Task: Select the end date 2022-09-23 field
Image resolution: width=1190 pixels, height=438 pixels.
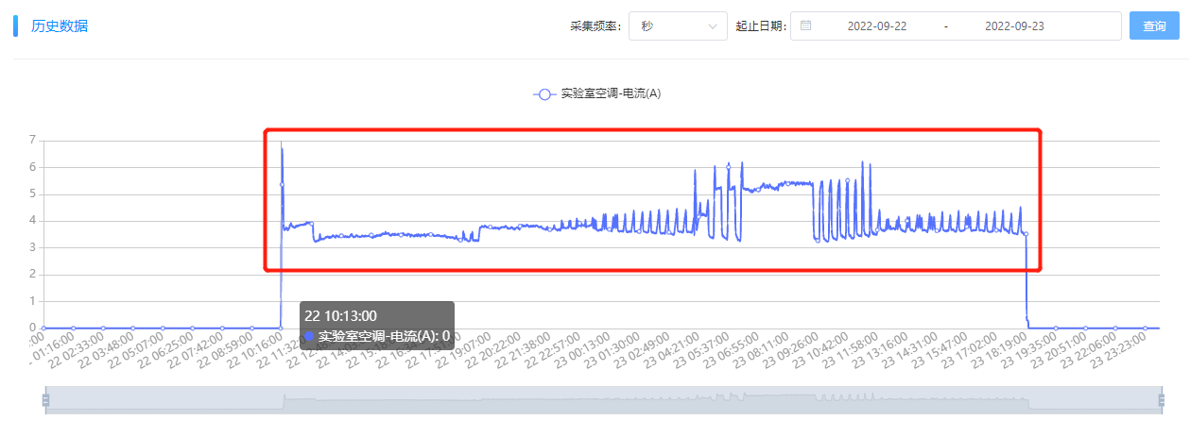Action: tap(1013, 26)
